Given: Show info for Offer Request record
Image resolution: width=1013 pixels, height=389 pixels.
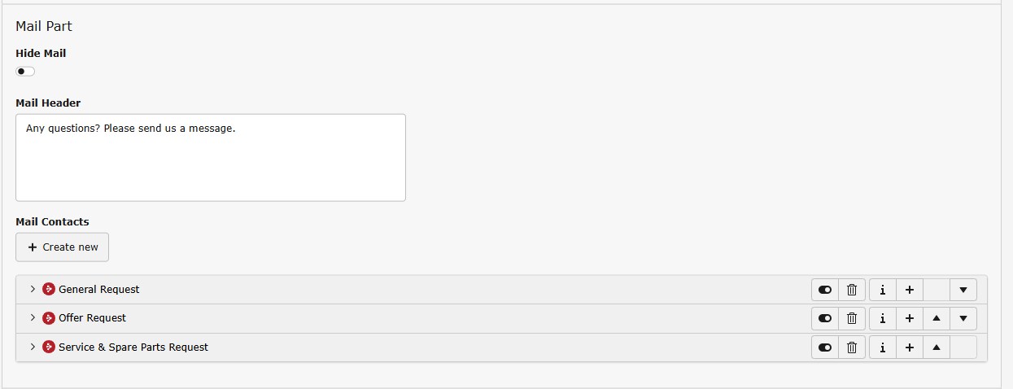Looking at the screenshot, I should pos(883,318).
